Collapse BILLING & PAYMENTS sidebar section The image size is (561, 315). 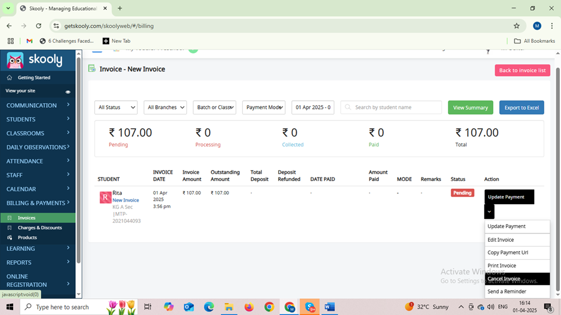(x=38, y=203)
